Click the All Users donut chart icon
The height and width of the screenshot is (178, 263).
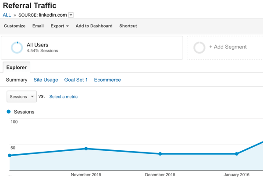point(17,47)
